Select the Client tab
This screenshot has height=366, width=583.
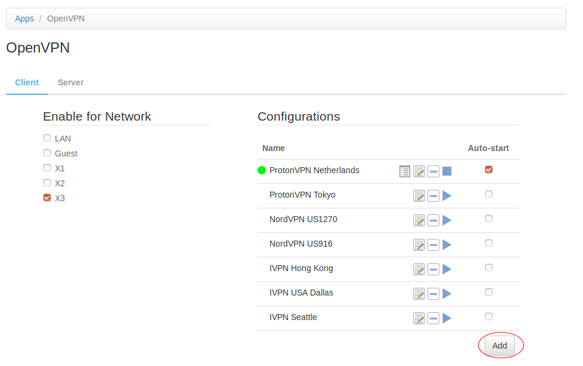coord(27,82)
